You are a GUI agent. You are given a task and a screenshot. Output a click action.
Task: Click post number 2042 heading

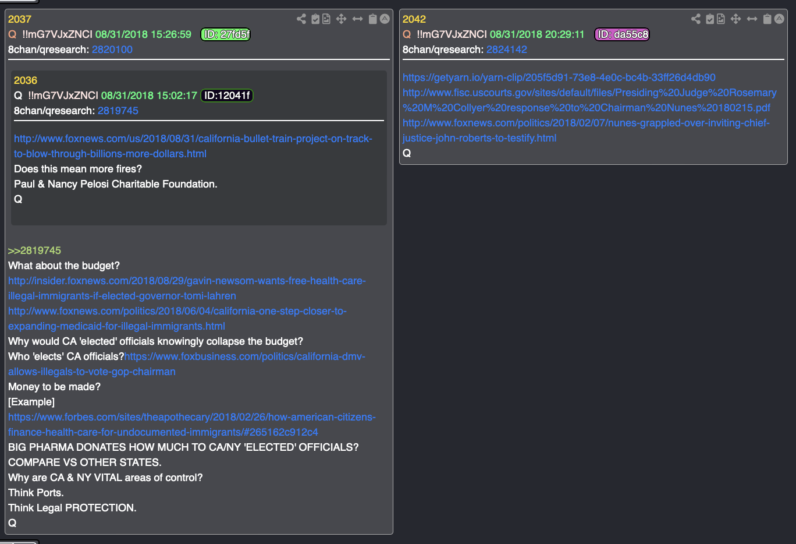tap(414, 19)
